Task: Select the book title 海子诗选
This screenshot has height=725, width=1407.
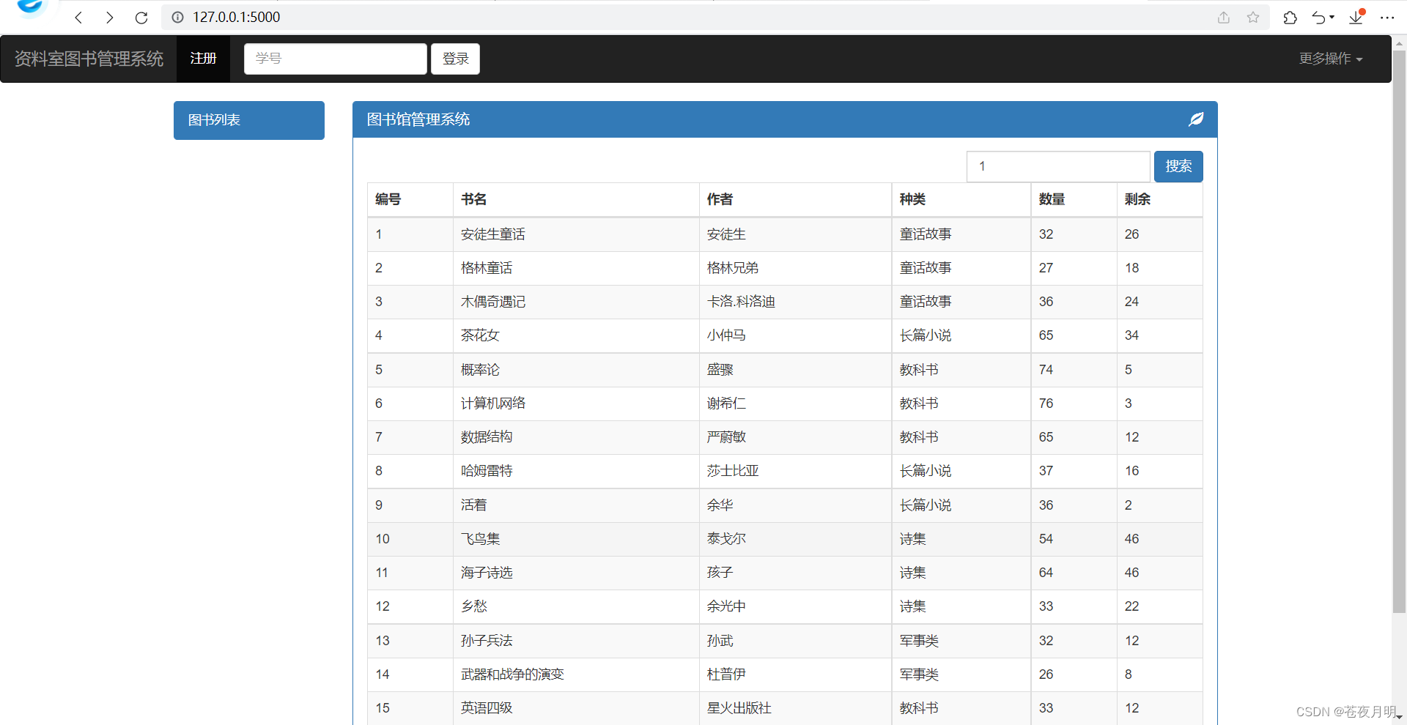Action: (x=487, y=573)
